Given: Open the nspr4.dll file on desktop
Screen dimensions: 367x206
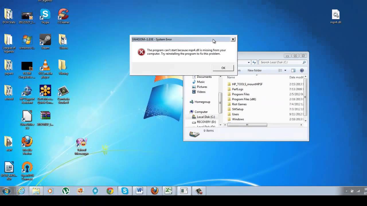Looking at the screenshot, I should (335, 17).
